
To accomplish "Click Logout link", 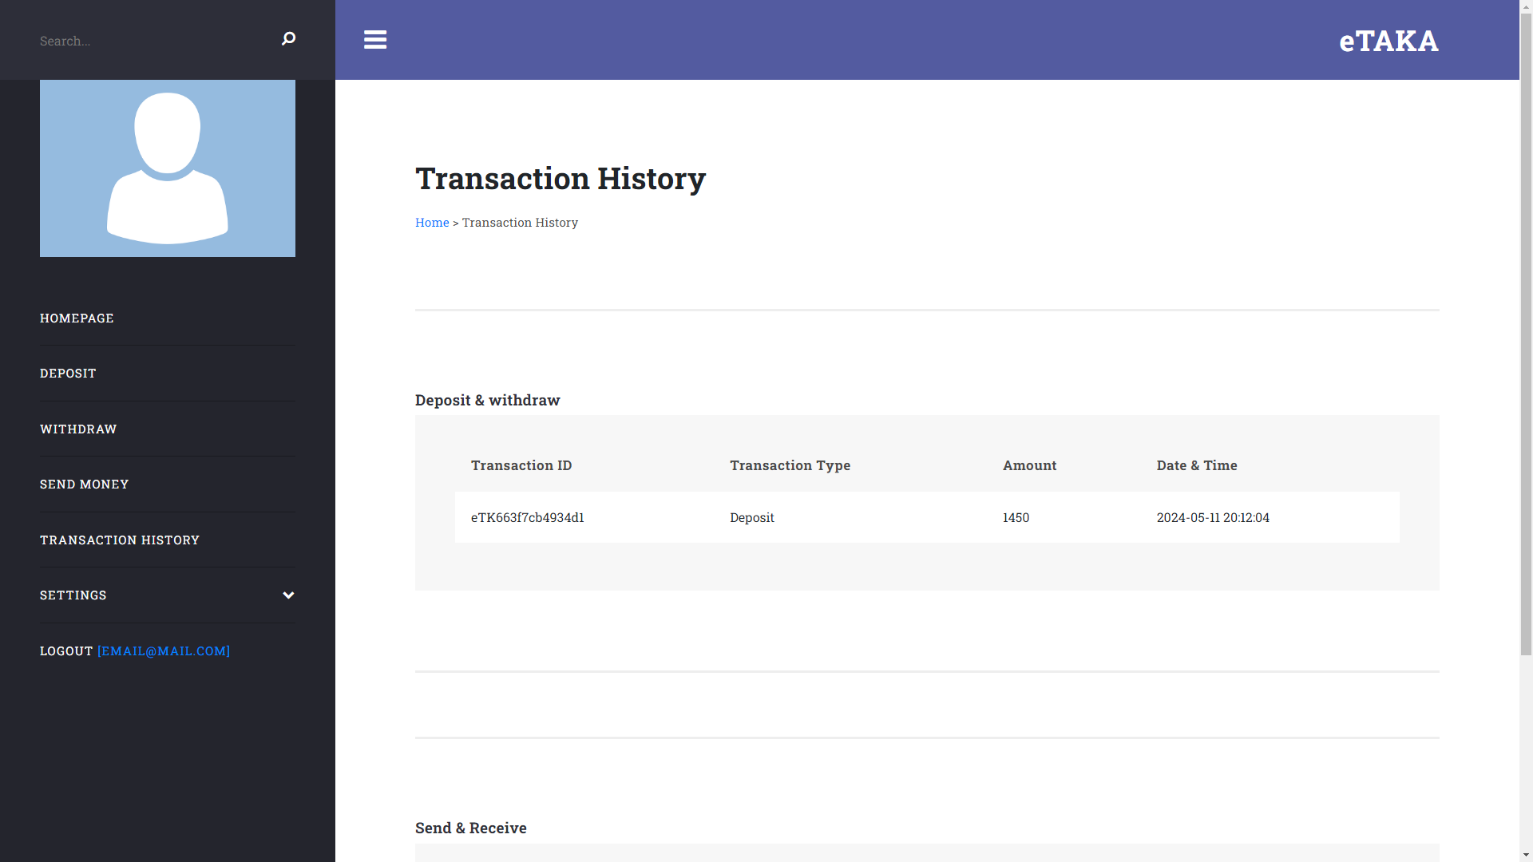I will tap(66, 651).
